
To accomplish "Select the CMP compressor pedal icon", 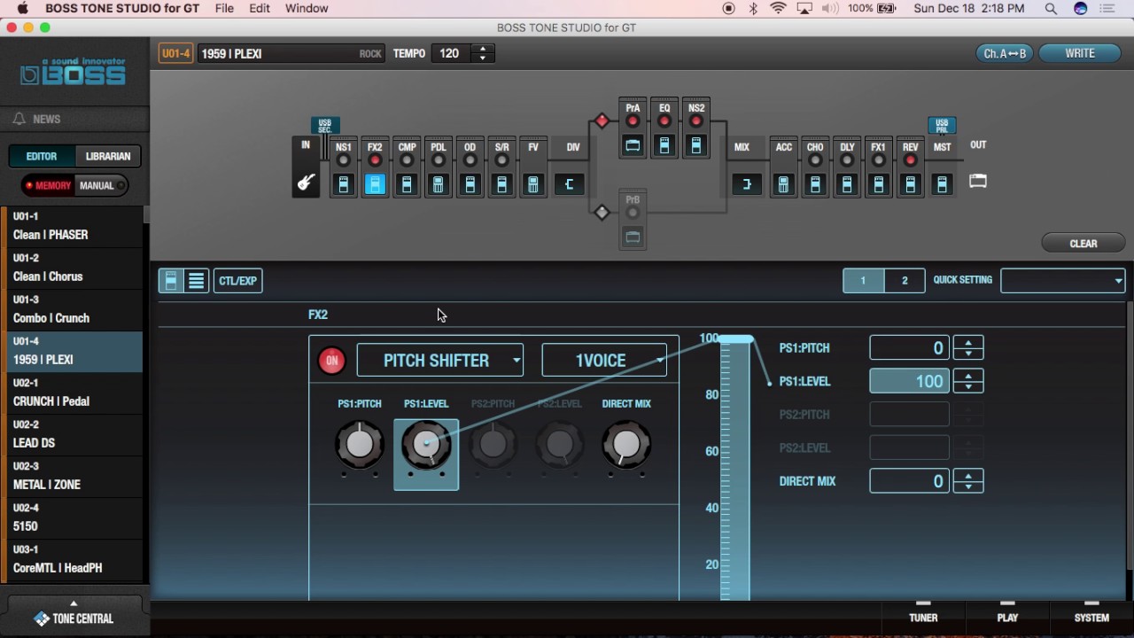I will [x=407, y=185].
